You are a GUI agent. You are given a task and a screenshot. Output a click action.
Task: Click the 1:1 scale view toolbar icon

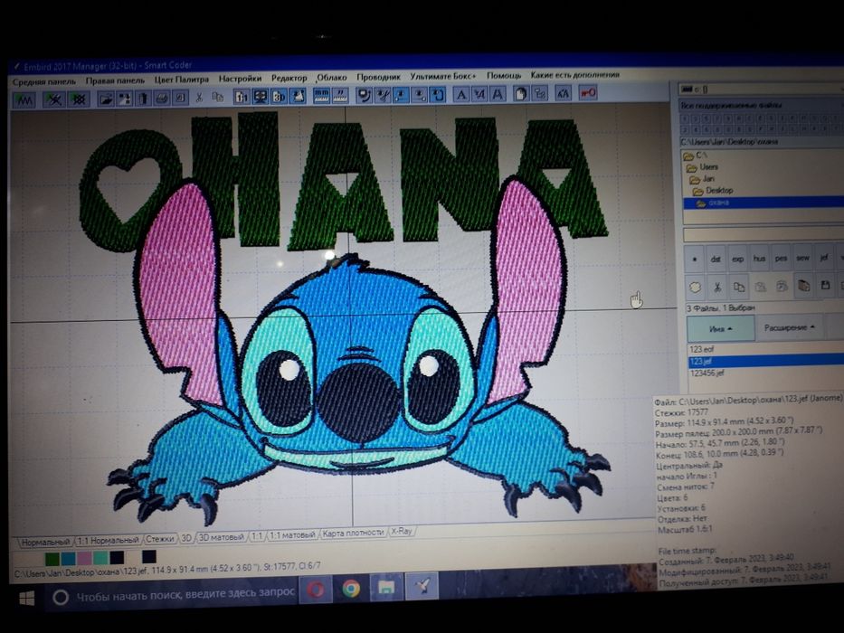[242, 97]
